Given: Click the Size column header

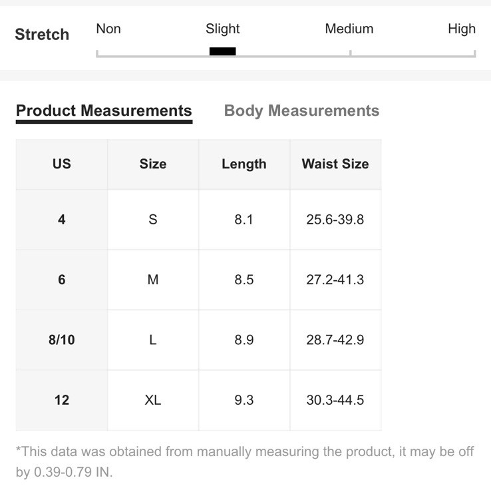Looking at the screenshot, I should (x=153, y=164).
